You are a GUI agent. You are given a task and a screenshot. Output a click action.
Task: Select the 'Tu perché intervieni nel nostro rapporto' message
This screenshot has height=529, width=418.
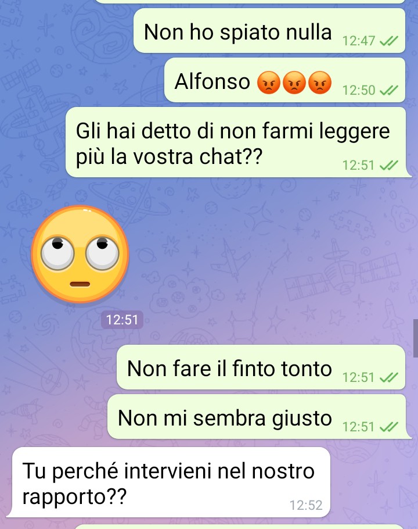pyautogui.click(x=169, y=482)
